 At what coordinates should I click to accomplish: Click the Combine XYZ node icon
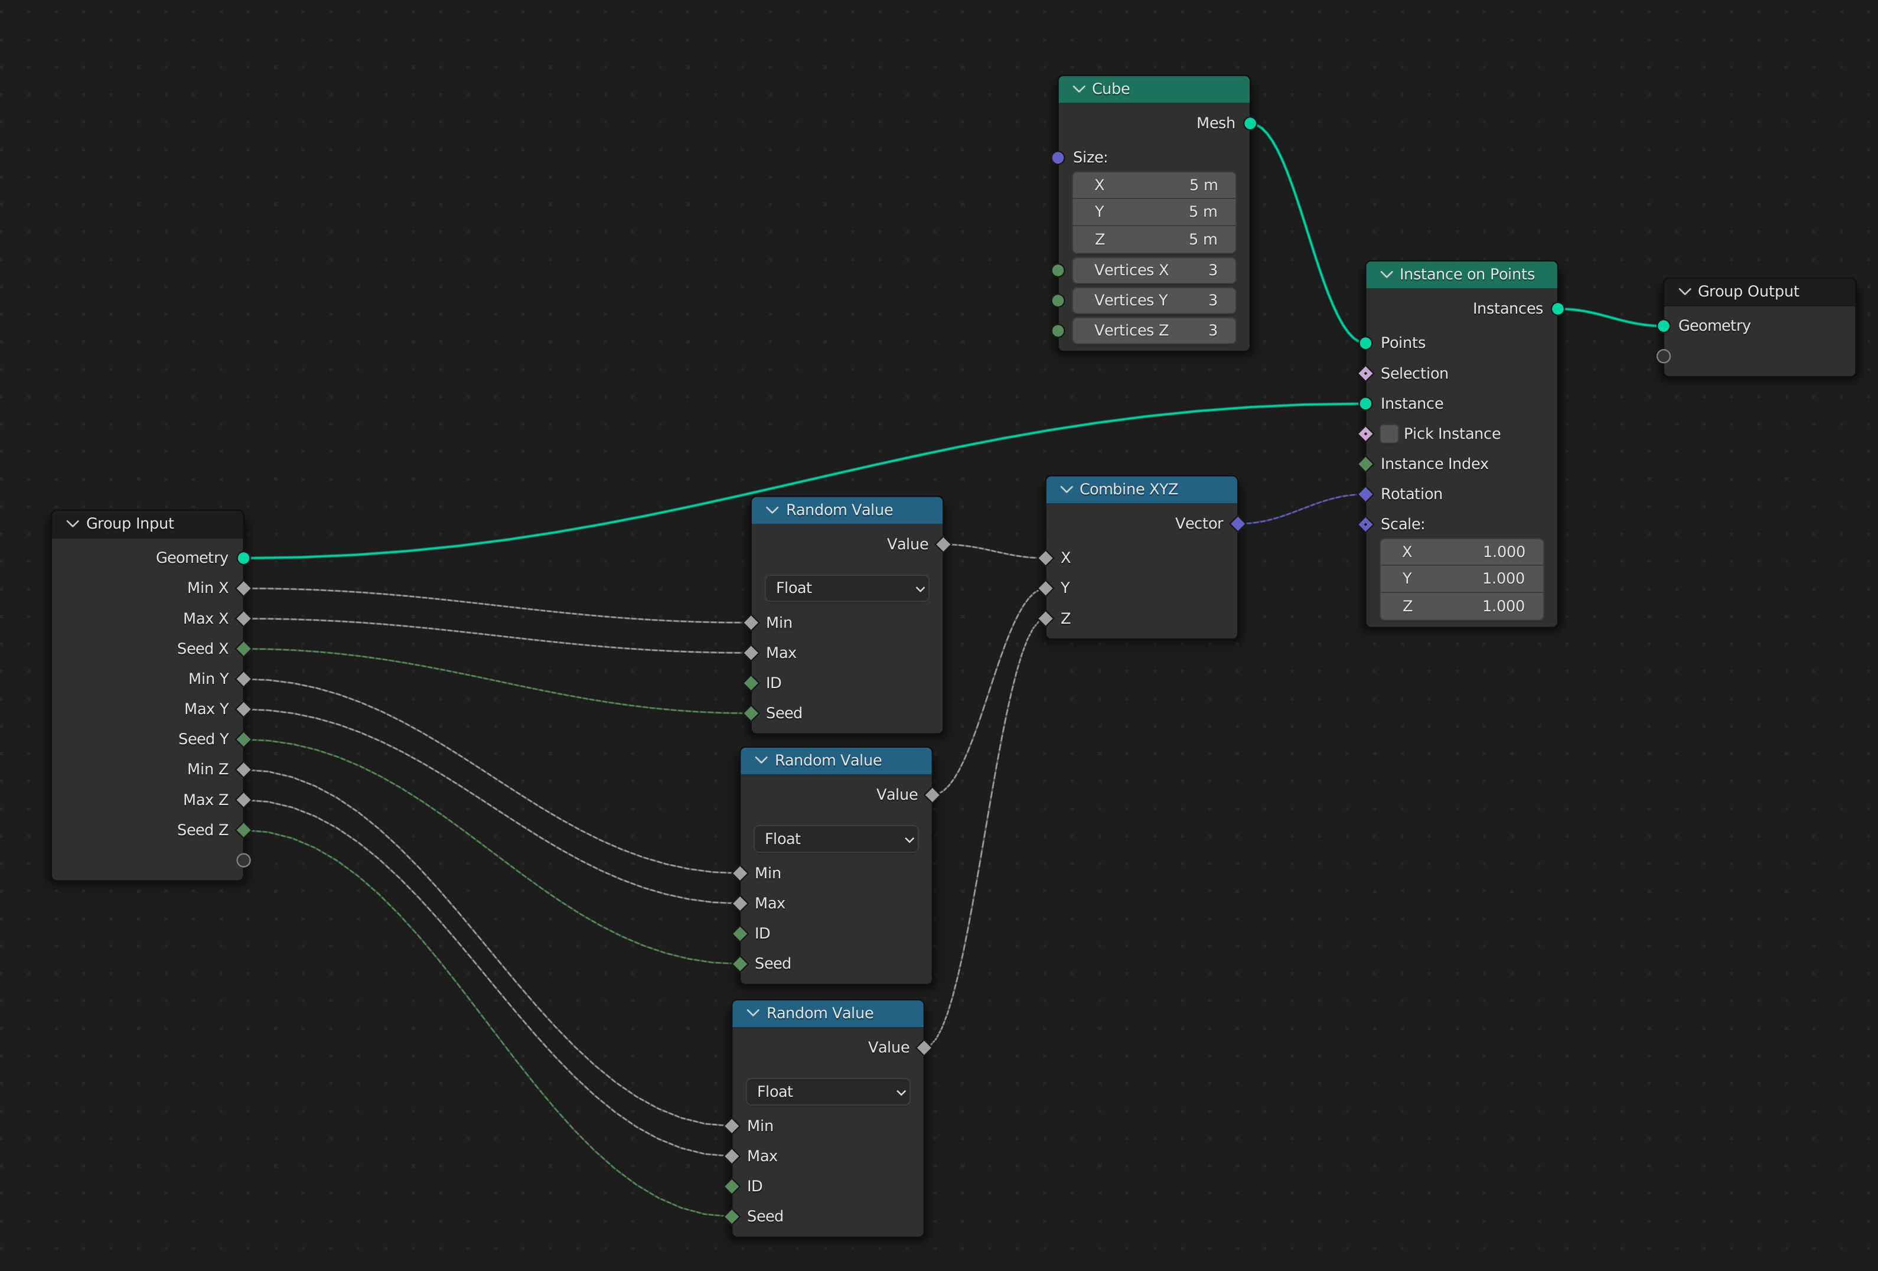coord(1071,488)
